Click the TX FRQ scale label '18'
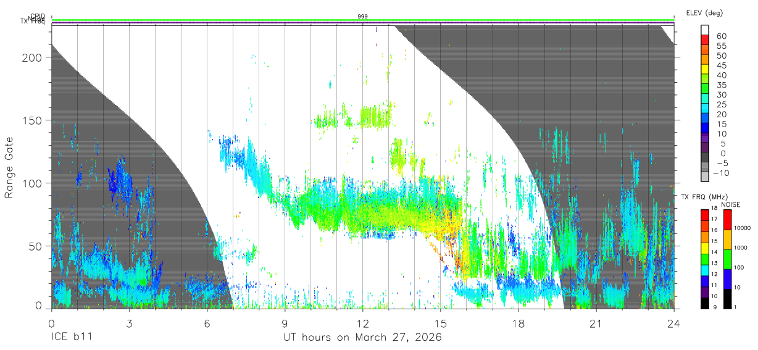758x350 pixels. [x=714, y=208]
